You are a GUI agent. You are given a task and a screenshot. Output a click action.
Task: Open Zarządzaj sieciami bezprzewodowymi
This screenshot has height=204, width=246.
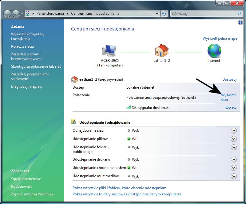tap(26, 56)
